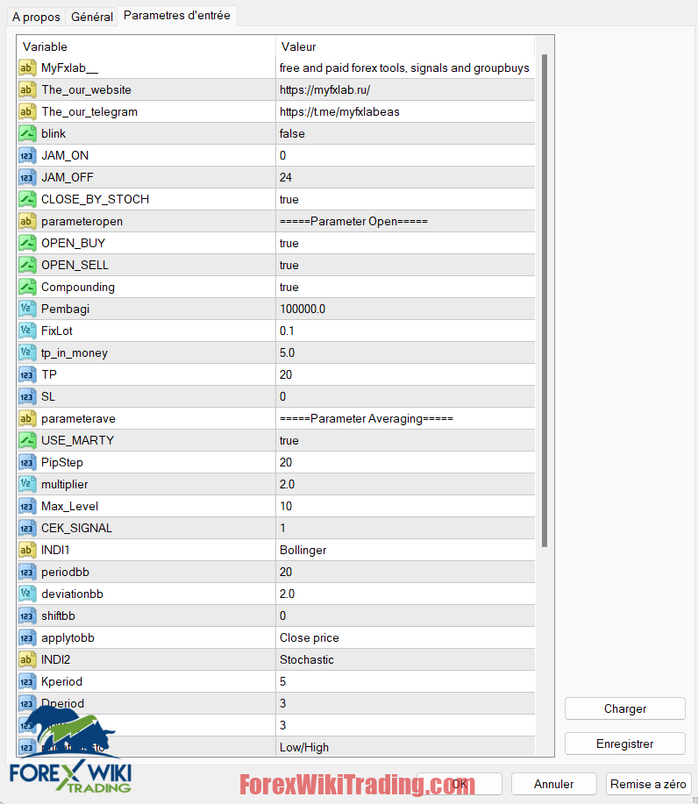
Task: Click the icon next to multiplier variable
Action: click(x=27, y=484)
